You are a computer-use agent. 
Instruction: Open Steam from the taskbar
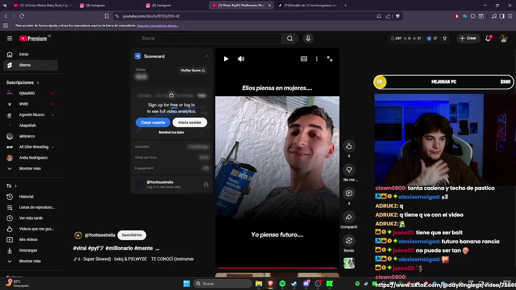pos(294,284)
